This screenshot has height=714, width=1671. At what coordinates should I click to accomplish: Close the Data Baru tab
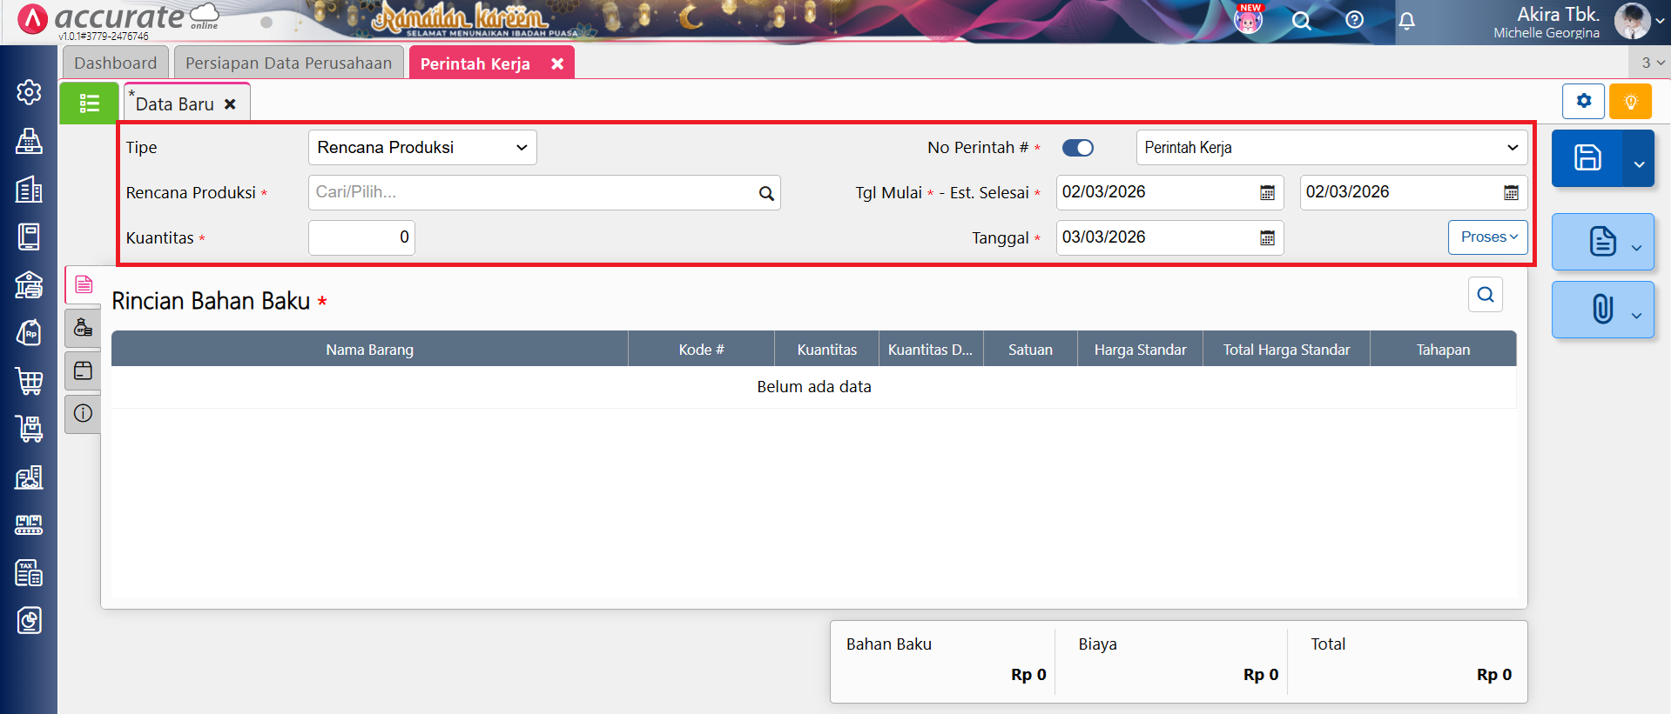(x=230, y=104)
